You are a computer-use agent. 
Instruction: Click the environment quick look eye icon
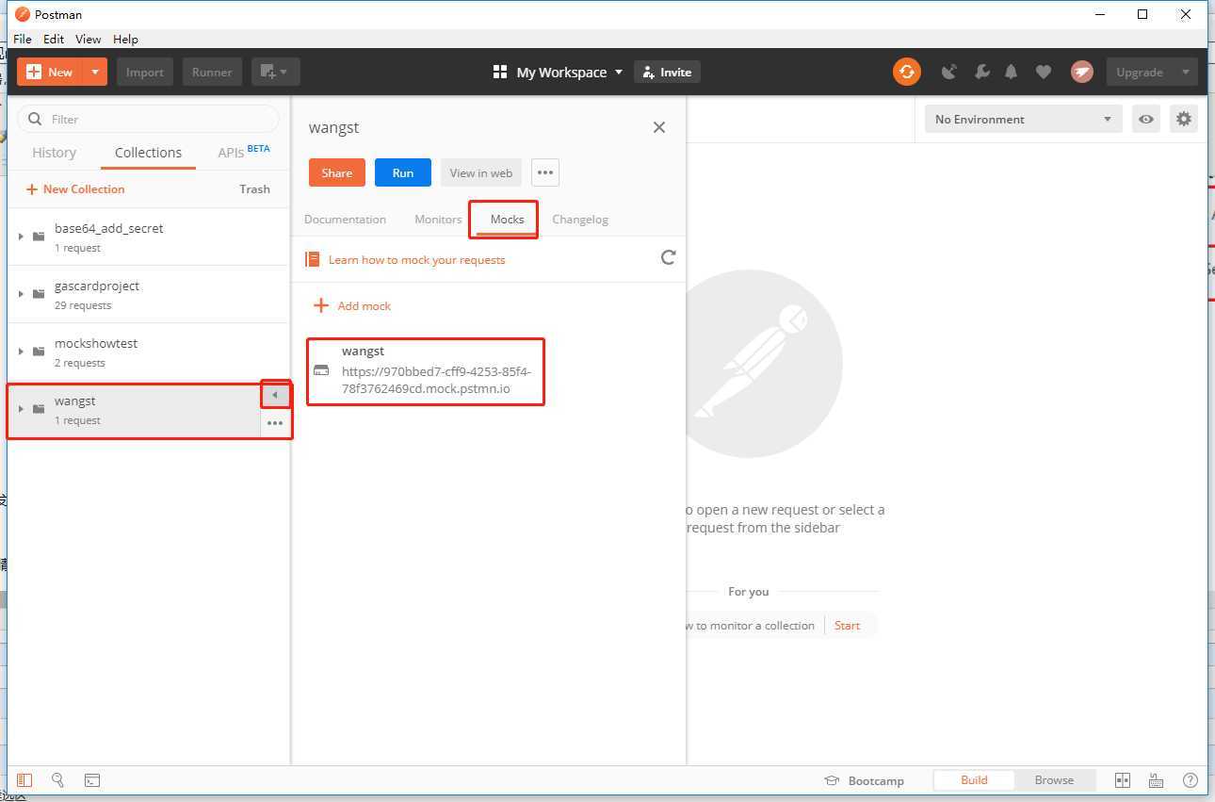point(1146,120)
